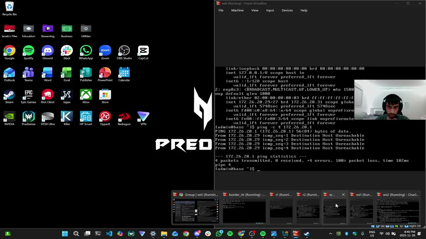The width and height of the screenshot is (426, 239).
Task: Select the NVIDIA desktop shortcut
Action: 9,119
